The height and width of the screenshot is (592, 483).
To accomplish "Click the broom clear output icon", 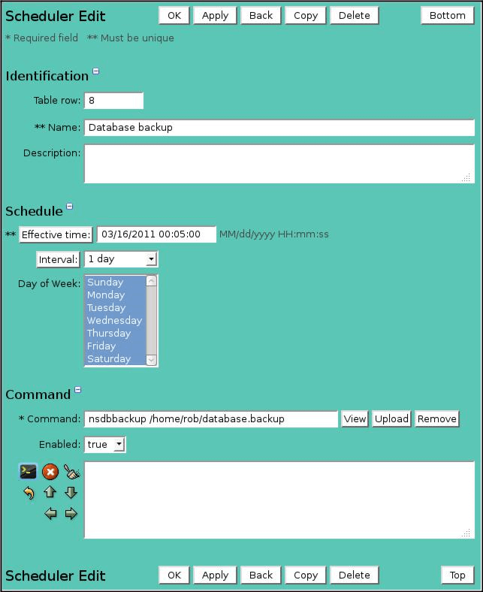I will 71,472.
